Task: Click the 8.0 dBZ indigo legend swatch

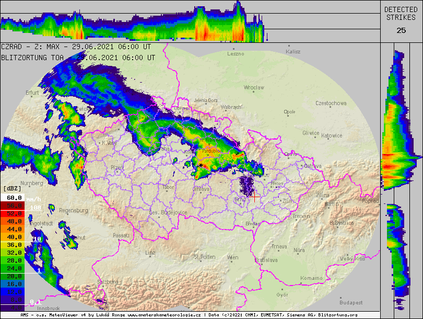Action: click(13, 300)
